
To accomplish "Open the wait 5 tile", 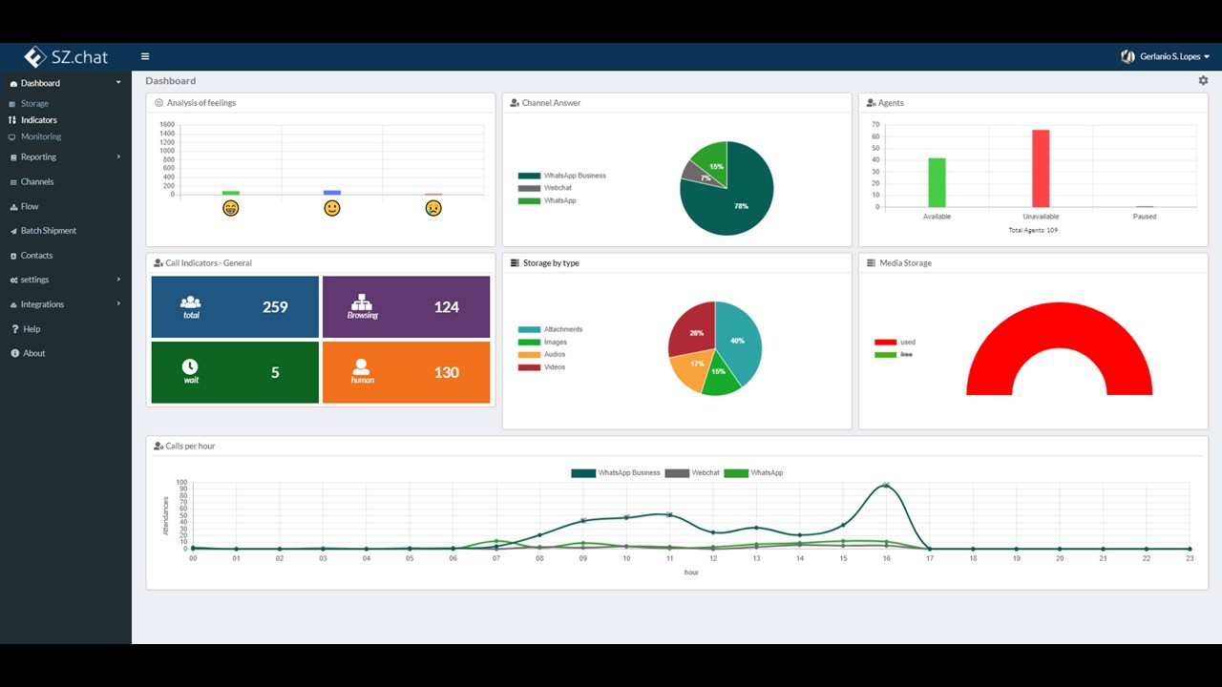I will pyautogui.click(x=235, y=372).
